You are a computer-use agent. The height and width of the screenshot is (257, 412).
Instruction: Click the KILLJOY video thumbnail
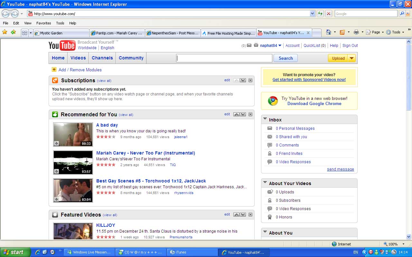tap(73, 231)
